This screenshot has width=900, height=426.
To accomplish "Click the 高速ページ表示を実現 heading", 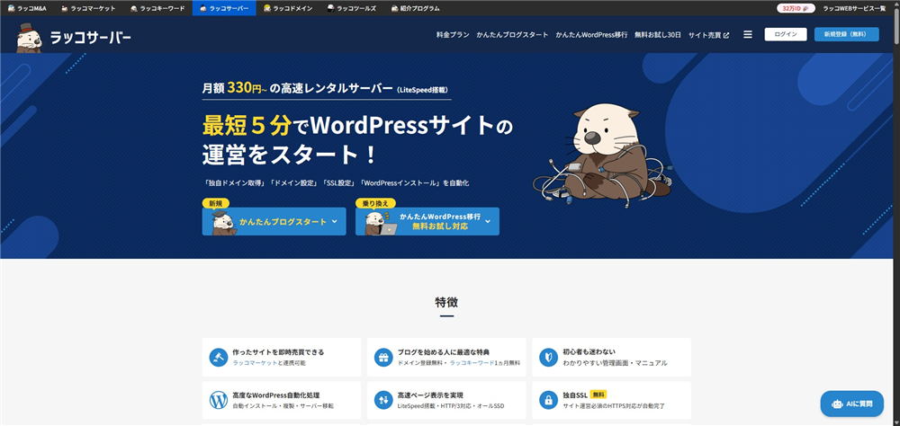I will (x=430, y=395).
